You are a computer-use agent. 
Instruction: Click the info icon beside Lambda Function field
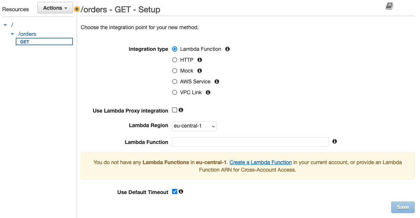pyautogui.click(x=334, y=141)
